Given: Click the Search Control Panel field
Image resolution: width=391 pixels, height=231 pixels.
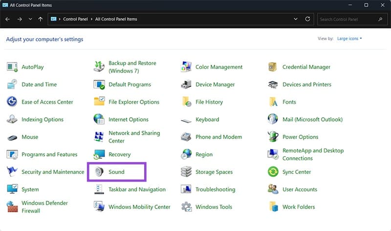Looking at the screenshot, I should (x=347, y=19).
